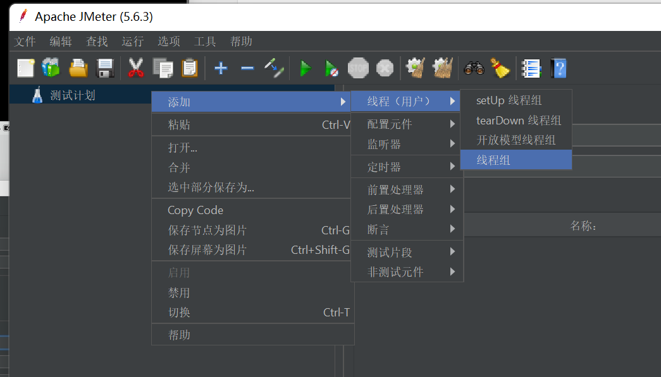The image size is (661, 377).
Task: Open the 运行 menu
Action: pos(133,41)
